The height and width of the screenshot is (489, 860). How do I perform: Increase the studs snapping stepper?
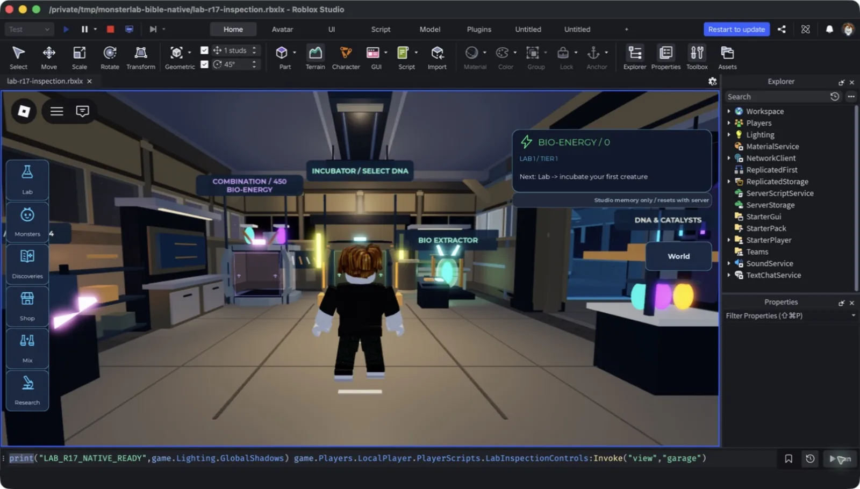pyautogui.click(x=254, y=48)
